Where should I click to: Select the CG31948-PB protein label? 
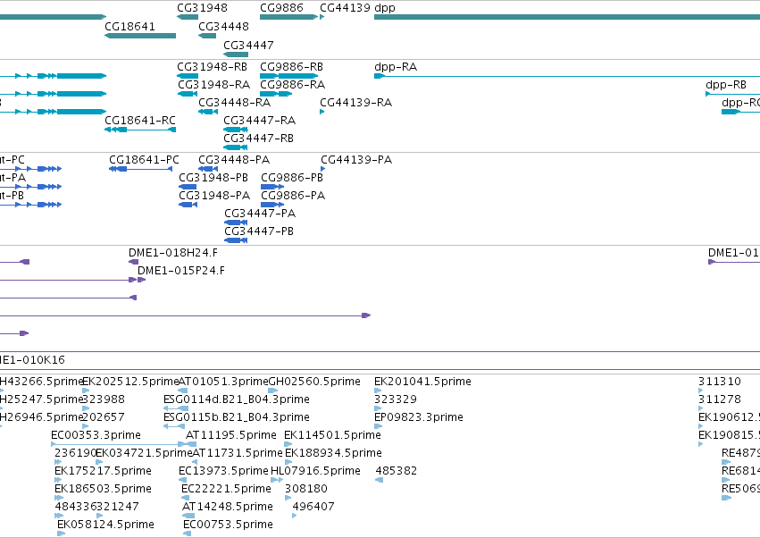click(213, 178)
